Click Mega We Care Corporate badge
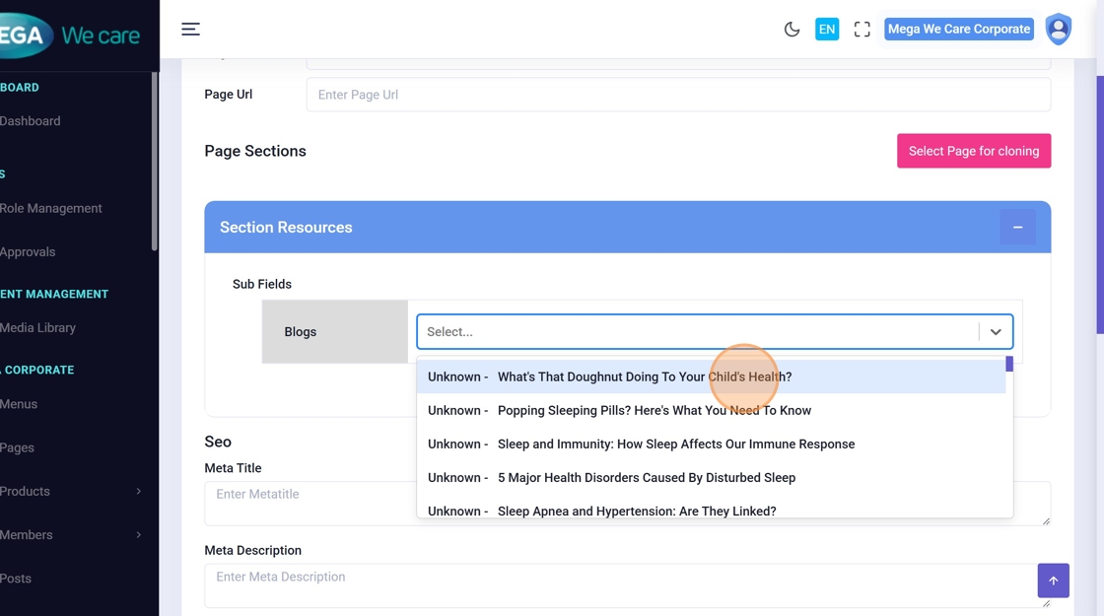The width and height of the screenshot is (1104, 616). pyautogui.click(x=958, y=30)
